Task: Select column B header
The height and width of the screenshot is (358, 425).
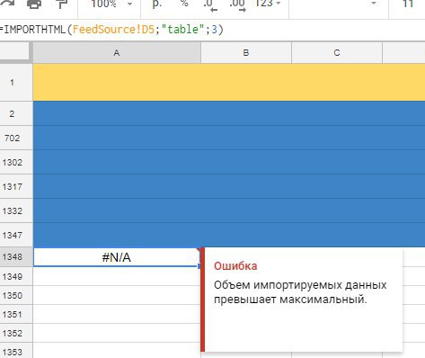Action: coord(246,52)
